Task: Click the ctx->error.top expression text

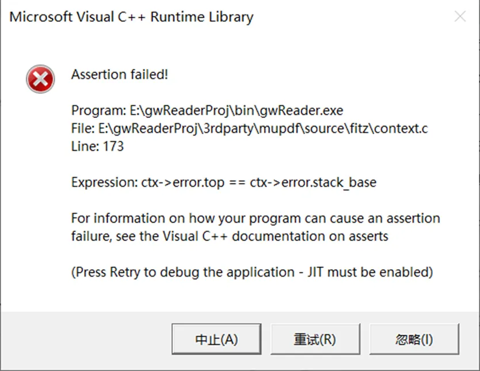Action: click(x=183, y=182)
